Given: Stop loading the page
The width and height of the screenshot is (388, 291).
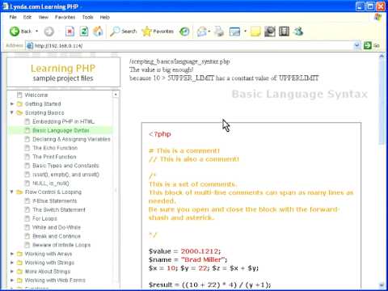Looking at the screenshot, I should (70, 32).
